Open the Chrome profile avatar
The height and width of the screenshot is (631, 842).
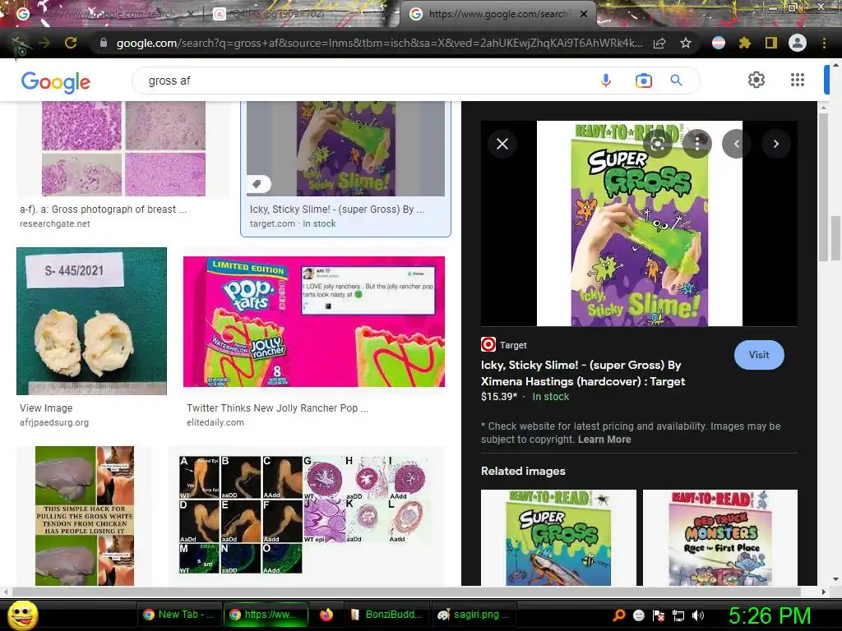[798, 43]
